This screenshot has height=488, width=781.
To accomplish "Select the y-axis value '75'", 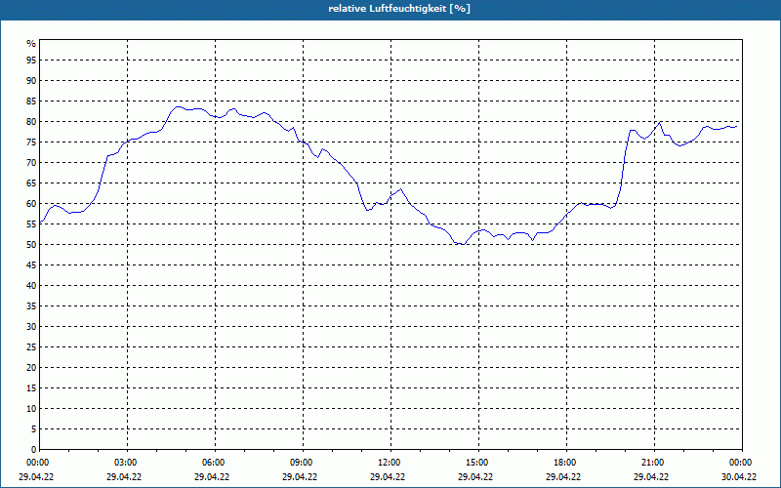I will pyautogui.click(x=31, y=142).
